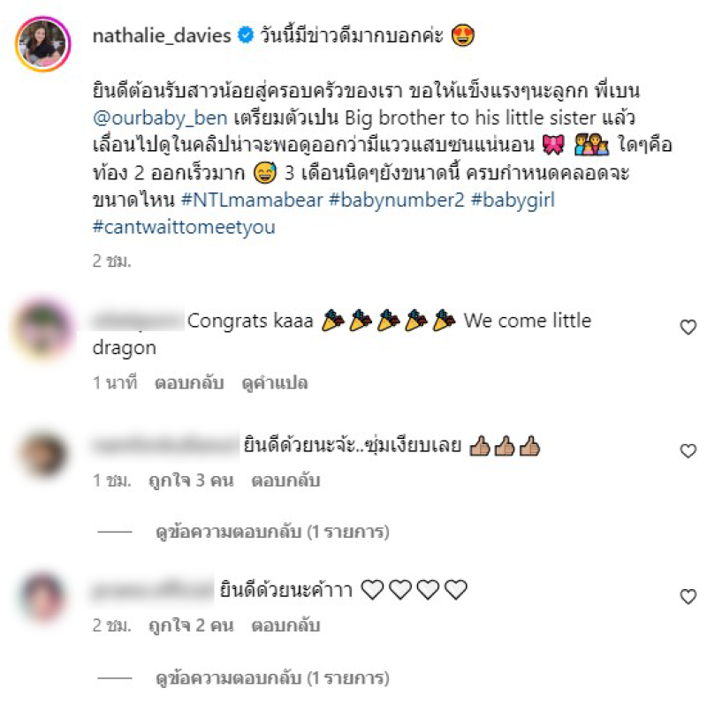The image size is (707, 711).
Task: Open the @ourbaby_ben mention
Action: pyautogui.click(x=160, y=117)
